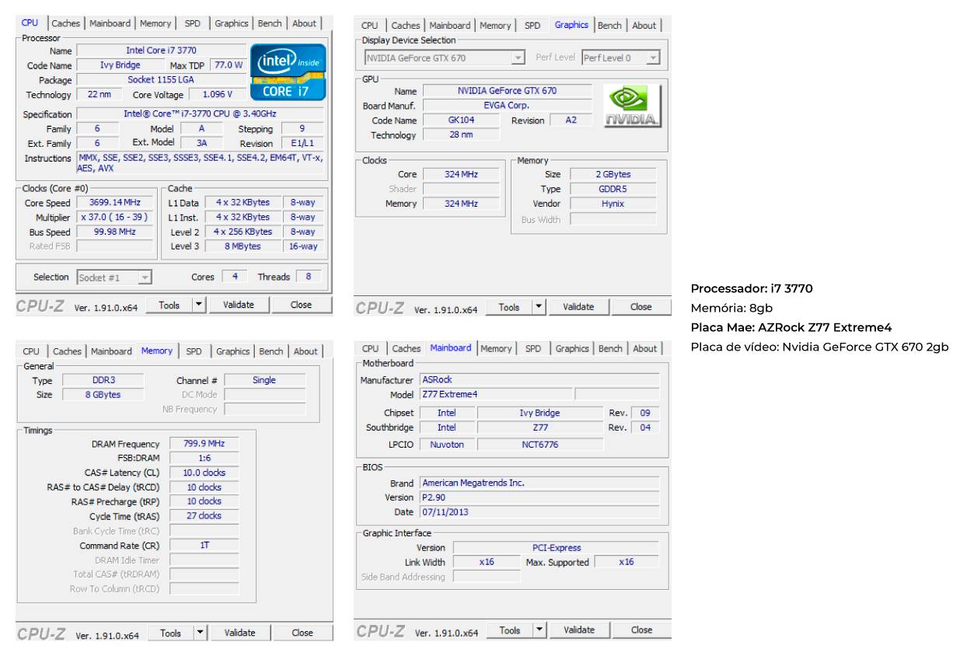The width and height of the screenshot is (967, 656).
Task: Select Bench tab in Graphics window
Action: pos(609,26)
